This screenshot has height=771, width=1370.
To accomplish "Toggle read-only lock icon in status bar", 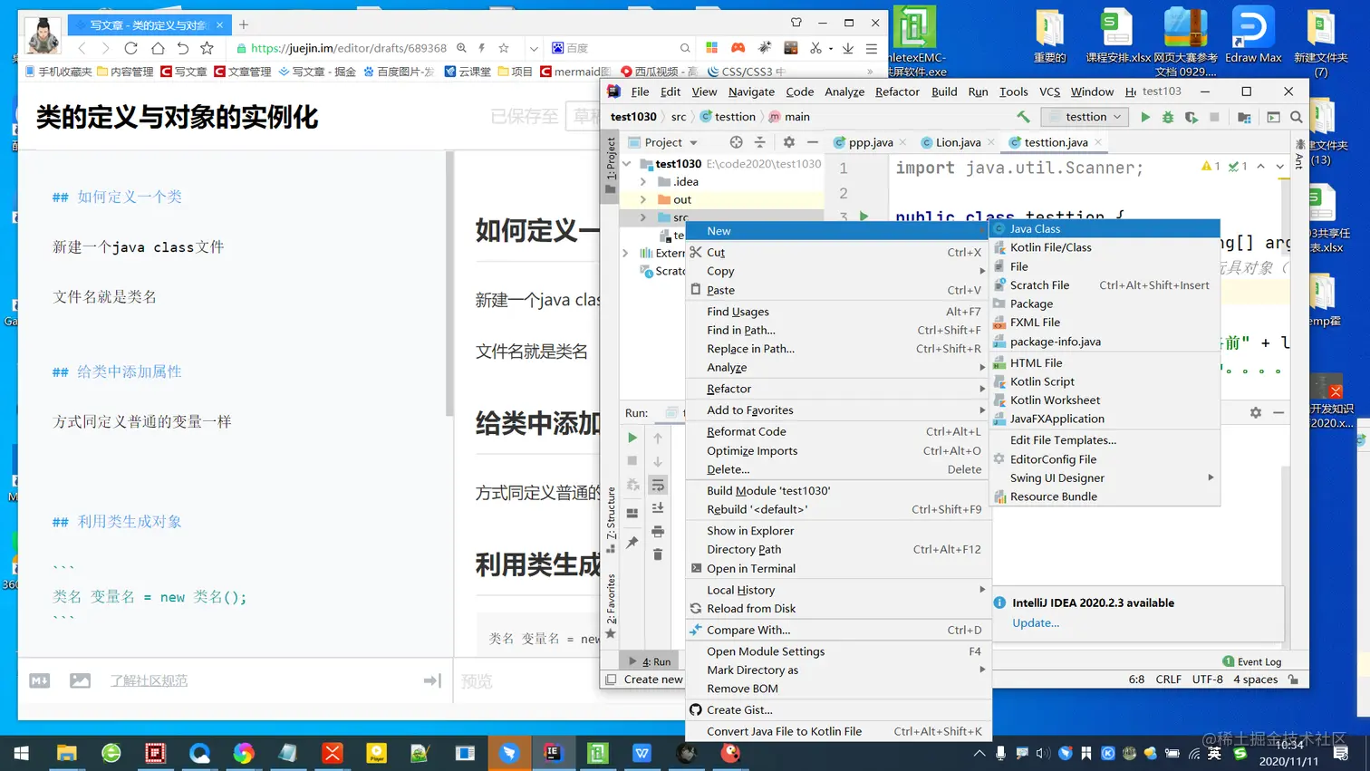I will [1294, 679].
